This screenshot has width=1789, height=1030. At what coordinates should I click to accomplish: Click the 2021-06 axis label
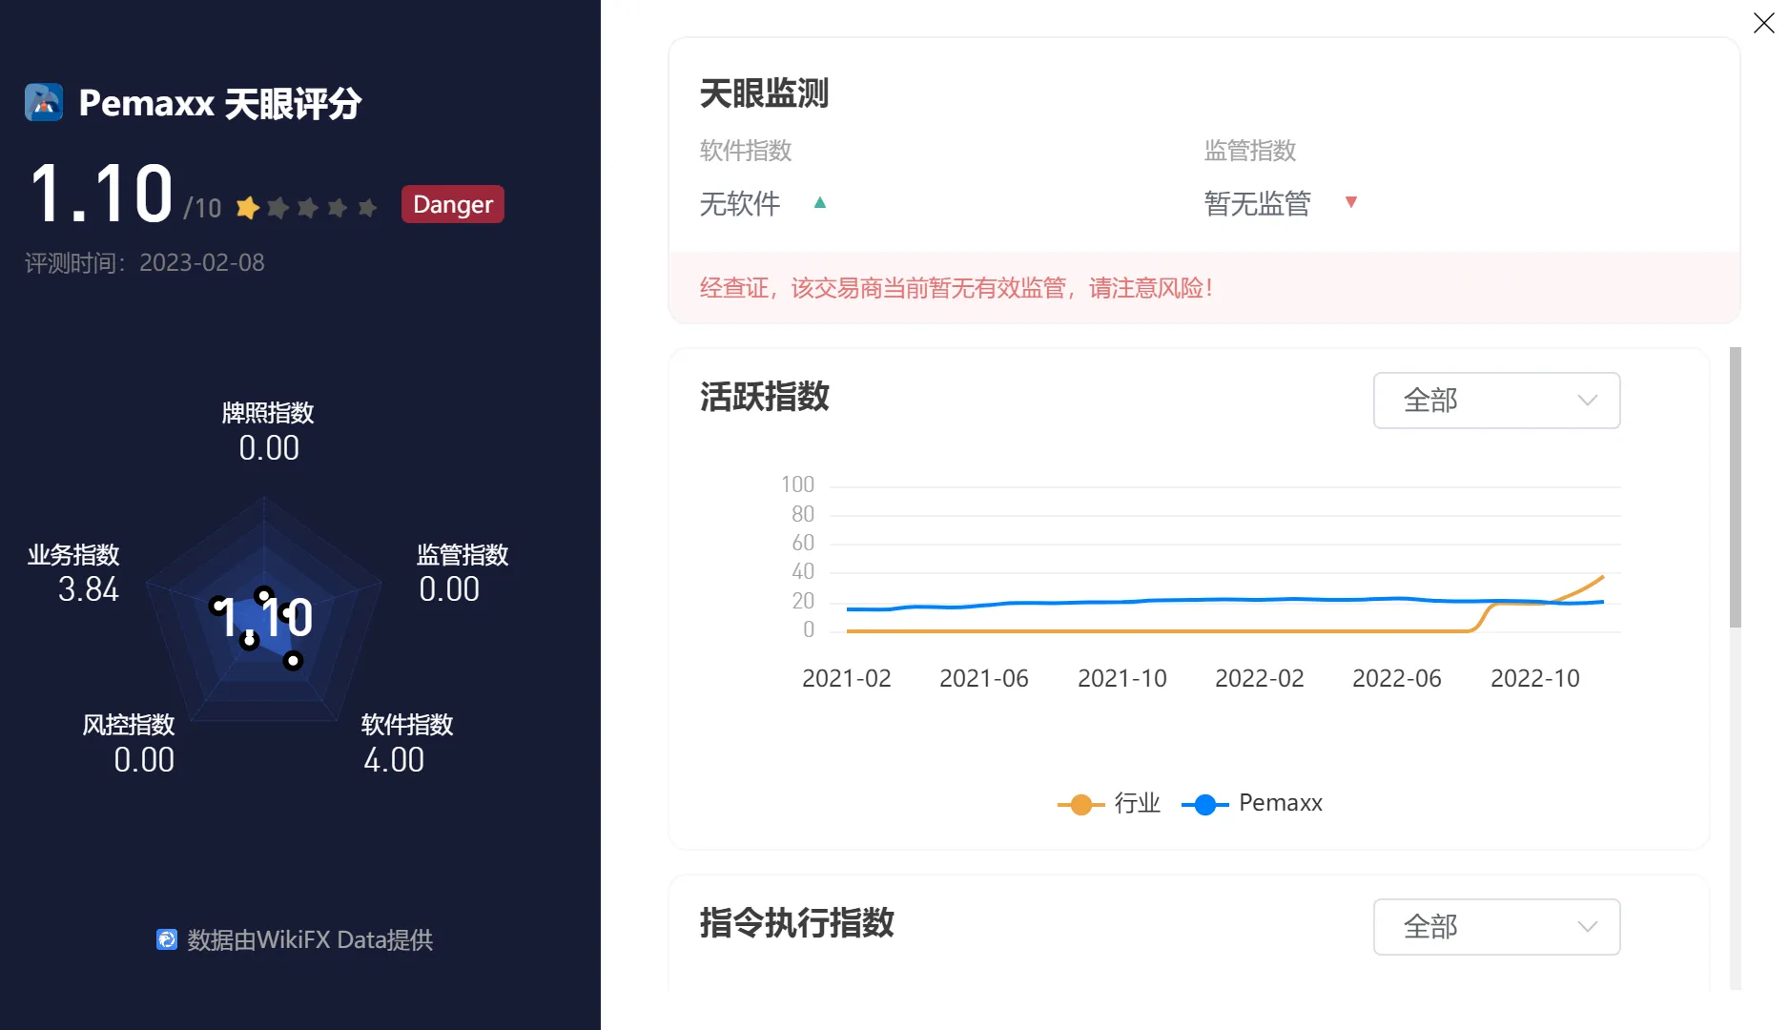[984, 678]
